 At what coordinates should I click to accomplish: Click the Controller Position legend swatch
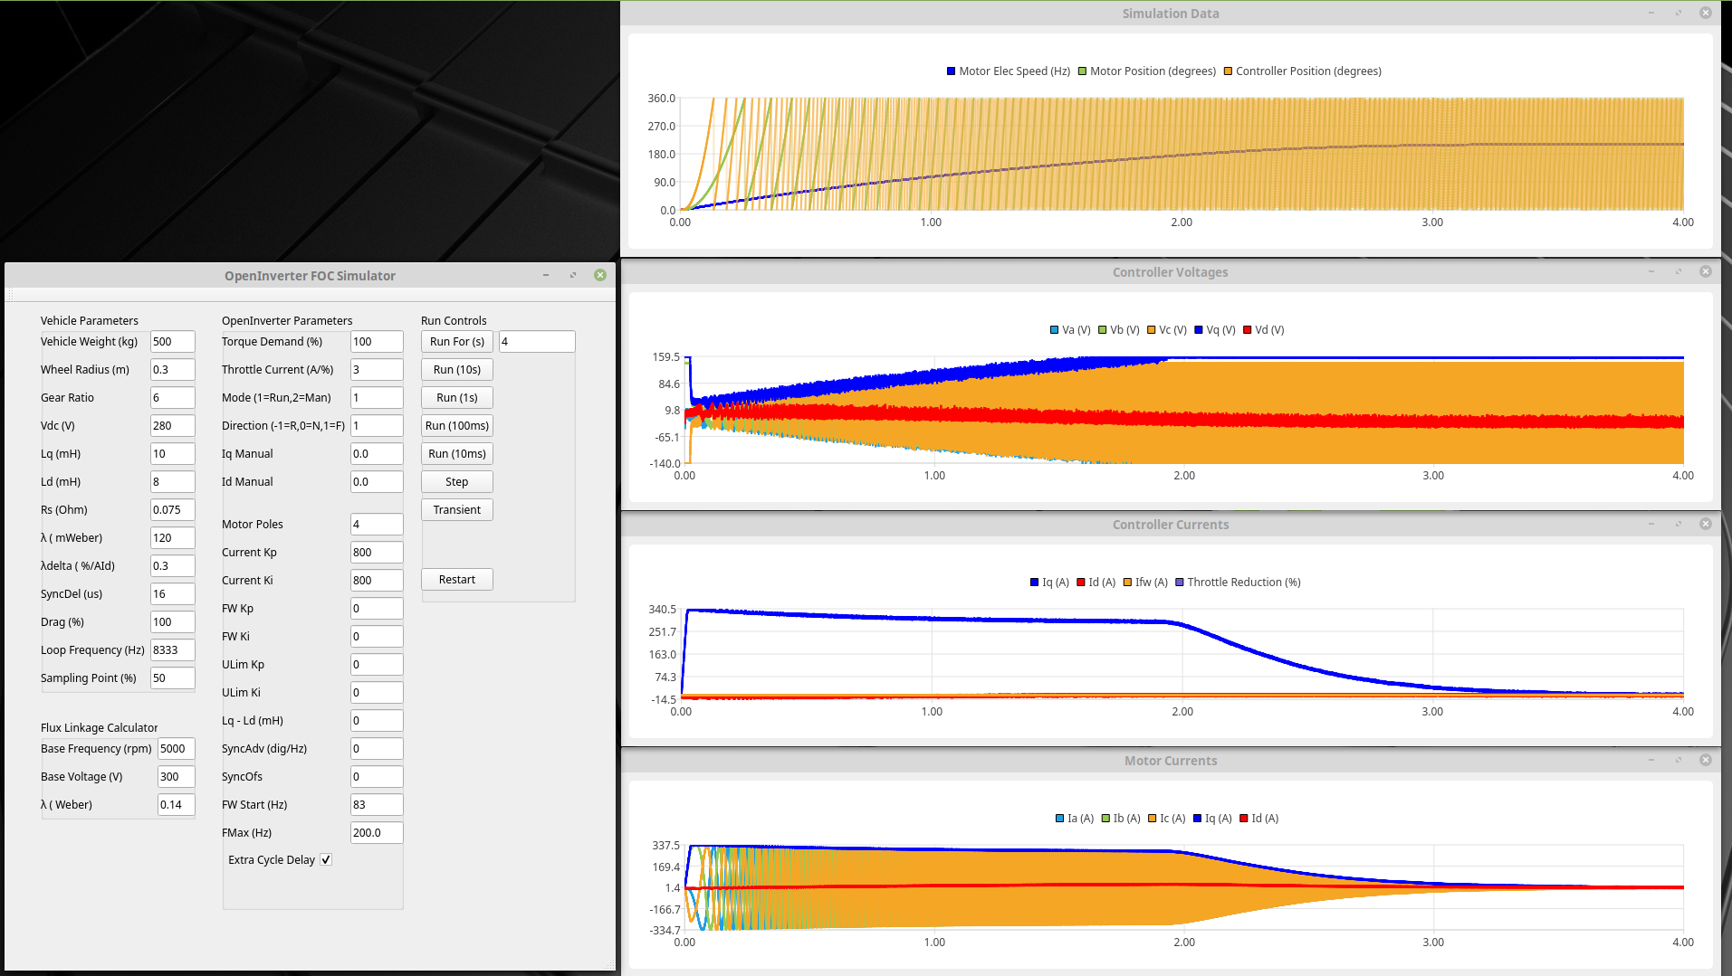coord(1228,71)
